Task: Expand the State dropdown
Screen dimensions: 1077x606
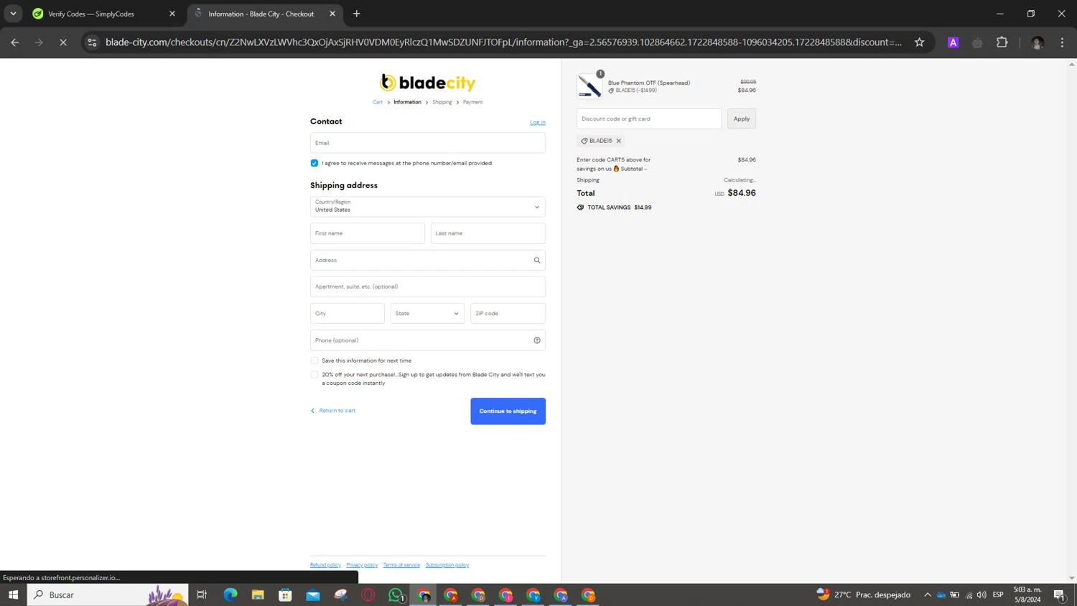Action: click(x=427, y=313)
